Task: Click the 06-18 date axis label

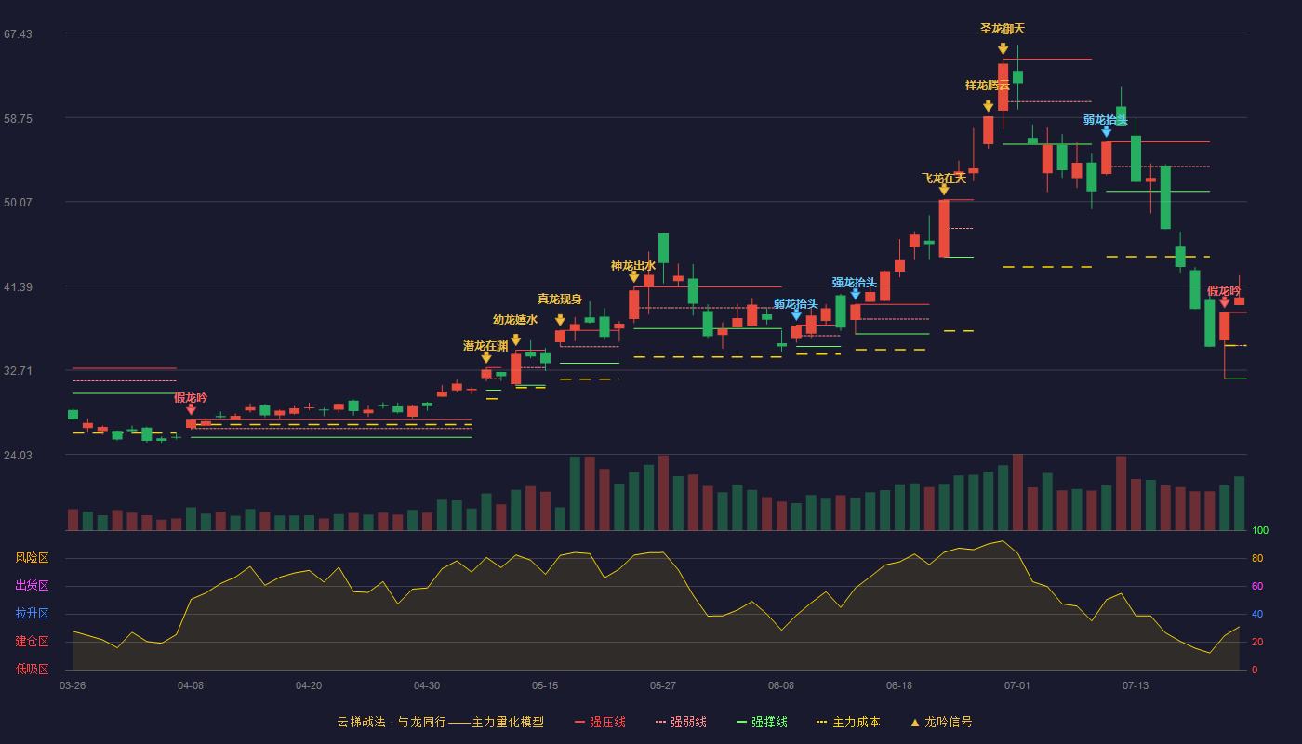Action: point(899,685)
